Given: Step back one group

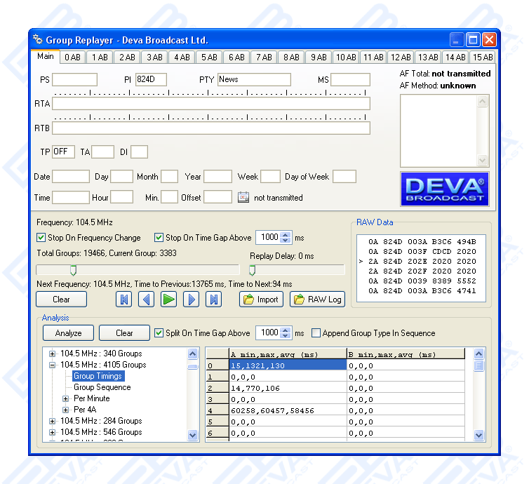Looking at the screenshot, I should pos(146,300).
